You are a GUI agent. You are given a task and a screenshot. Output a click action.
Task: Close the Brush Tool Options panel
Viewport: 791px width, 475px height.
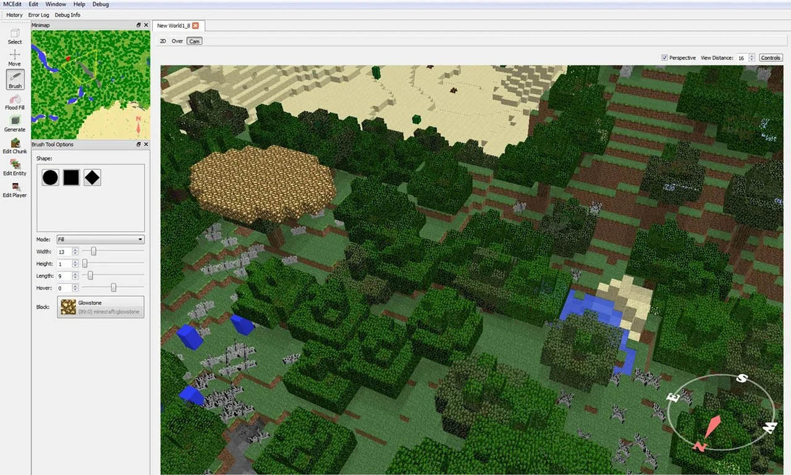[x=146, y=144]
